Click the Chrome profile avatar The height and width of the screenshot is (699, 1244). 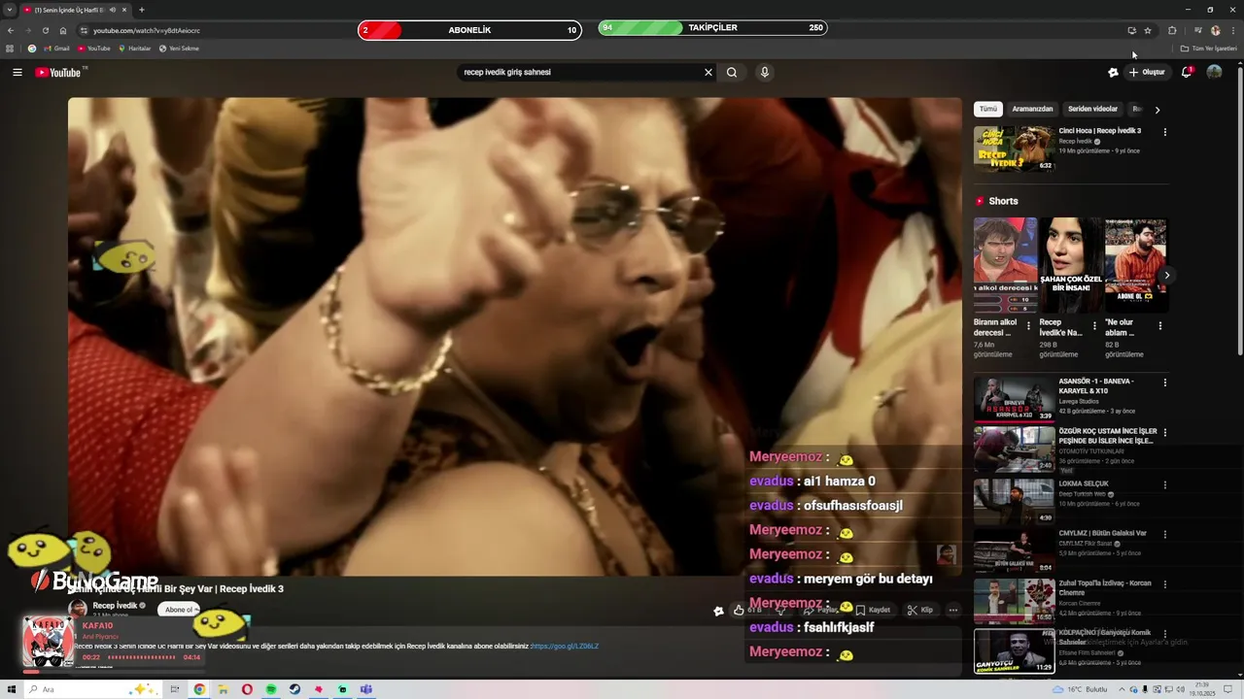1215,30
